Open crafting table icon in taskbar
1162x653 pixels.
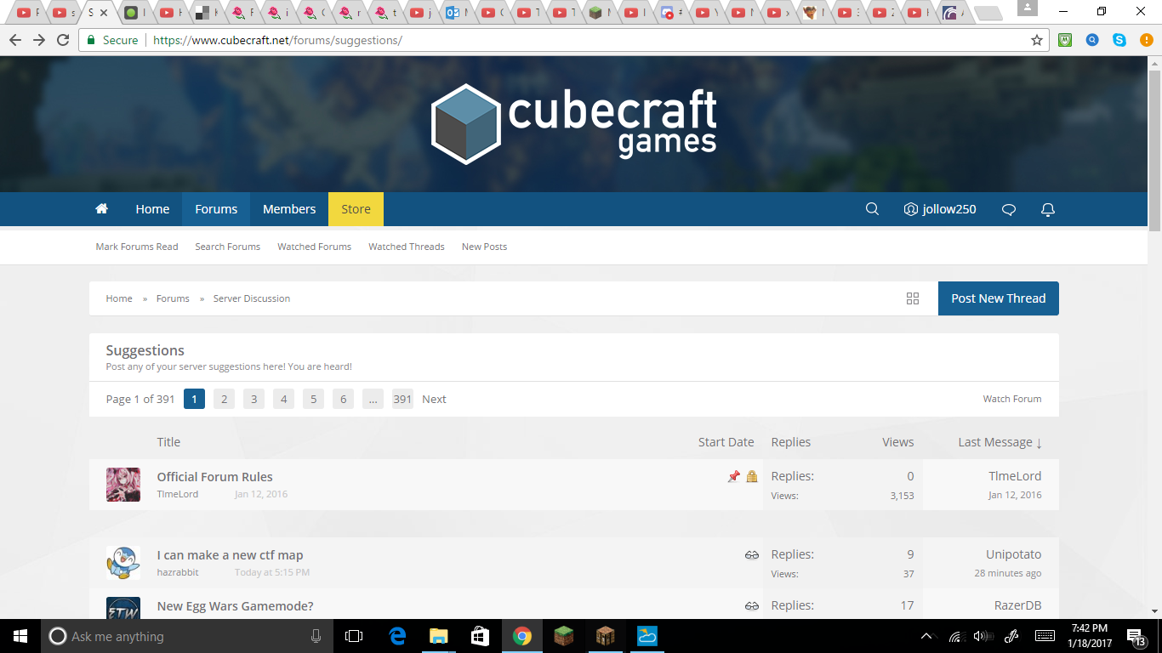tap(605, 636)
